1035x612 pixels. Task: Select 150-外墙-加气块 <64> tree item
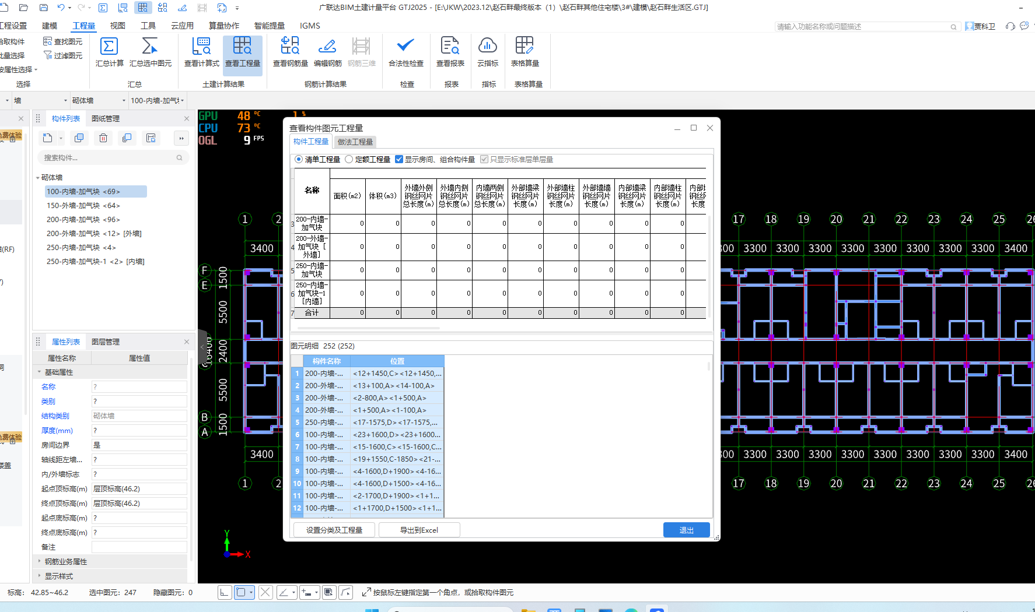(x=83, y=205)
